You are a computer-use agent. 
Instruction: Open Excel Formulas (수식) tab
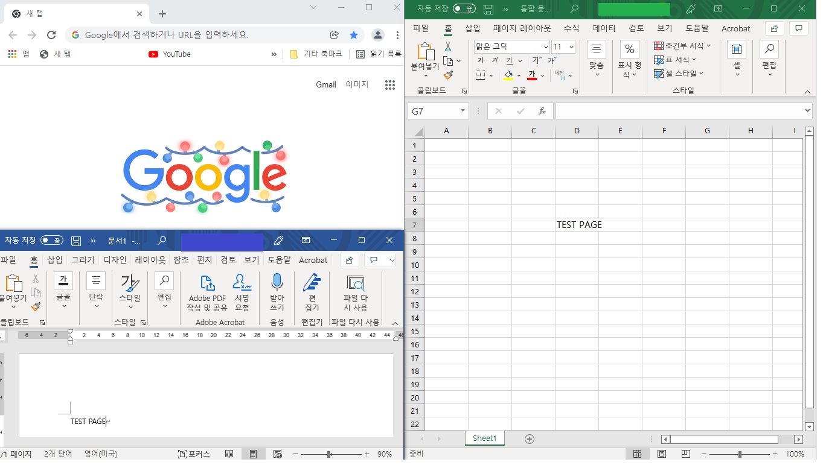point(571,28)
